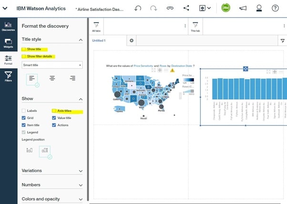
Task: Open the Filters sidebar panel
Action: pos(9,77)
